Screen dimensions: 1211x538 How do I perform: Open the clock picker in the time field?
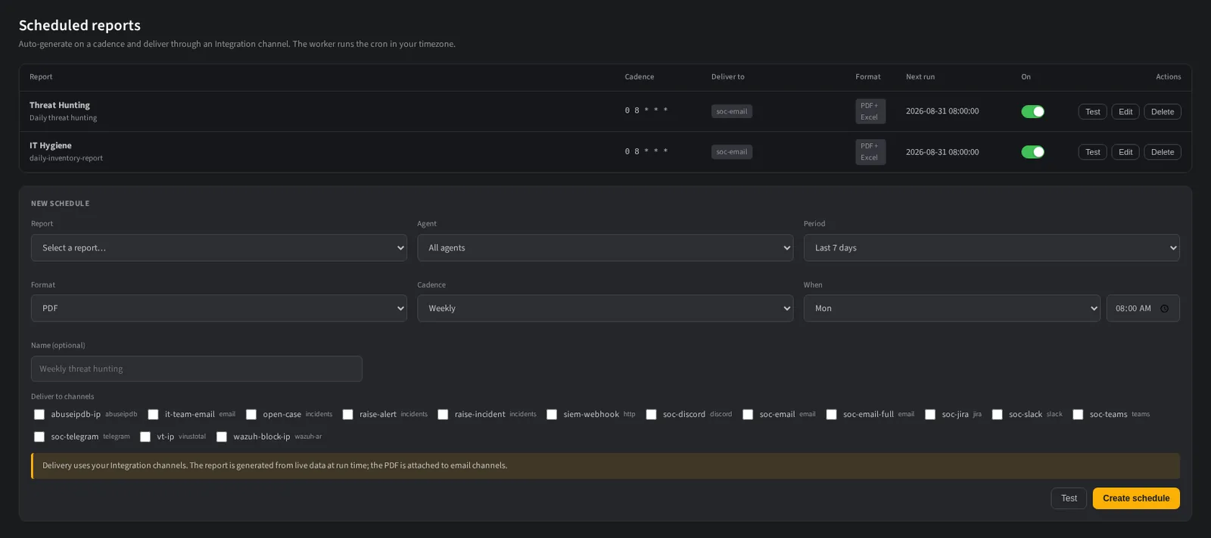[x=1164, y=309]
